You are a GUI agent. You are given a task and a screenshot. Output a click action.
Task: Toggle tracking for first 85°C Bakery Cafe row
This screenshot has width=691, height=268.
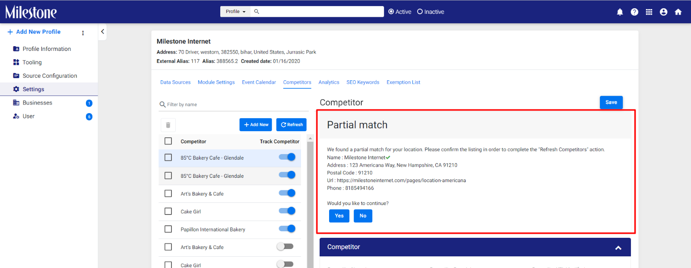287,157
